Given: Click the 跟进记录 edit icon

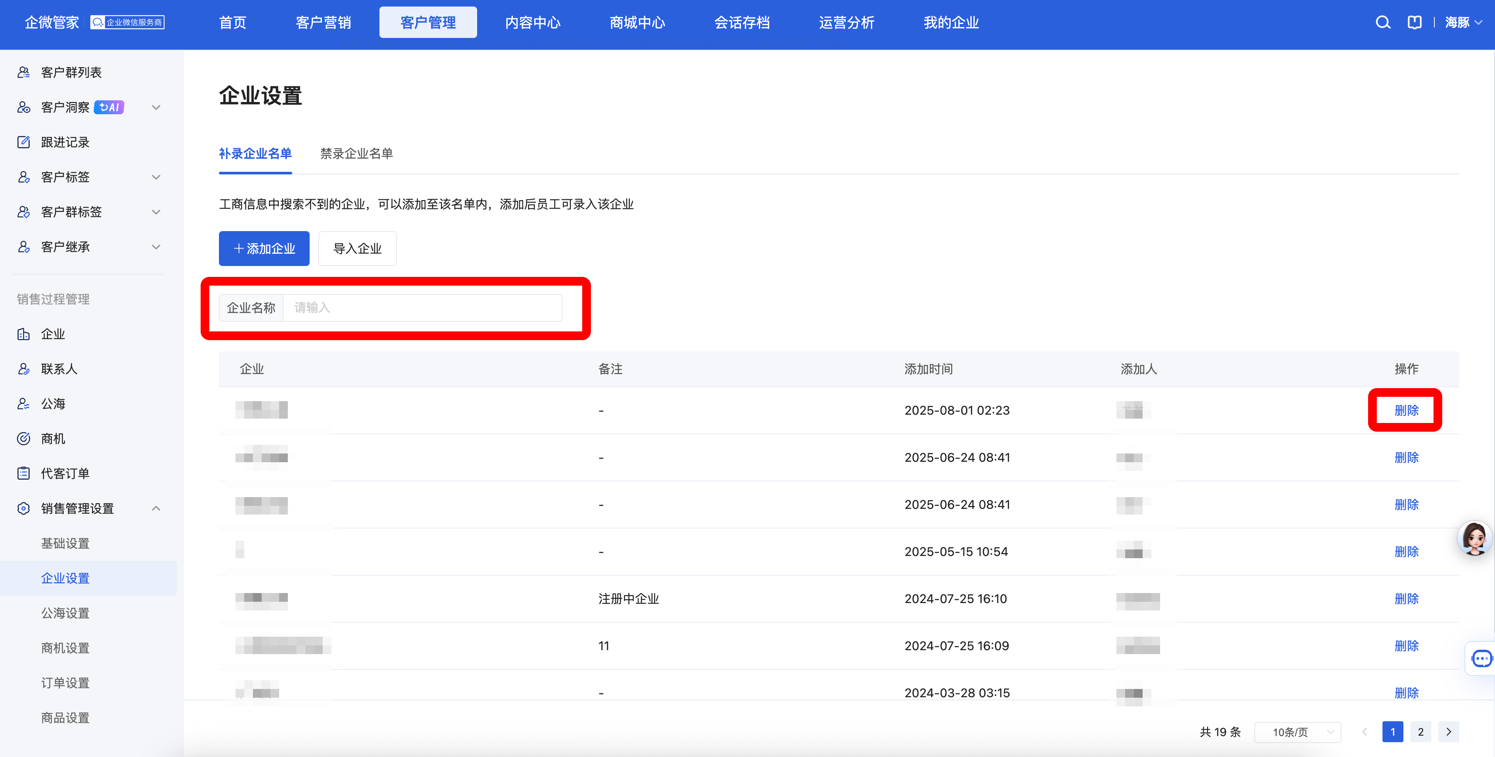Looking at the screenshot, I should pos(23,142).
